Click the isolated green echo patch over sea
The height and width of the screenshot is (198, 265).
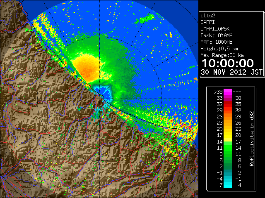pyautogui.click(x=145, y=19)
